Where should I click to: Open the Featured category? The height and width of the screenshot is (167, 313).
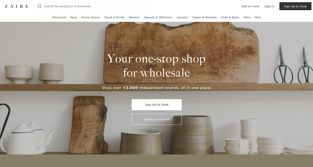[59, 17]
